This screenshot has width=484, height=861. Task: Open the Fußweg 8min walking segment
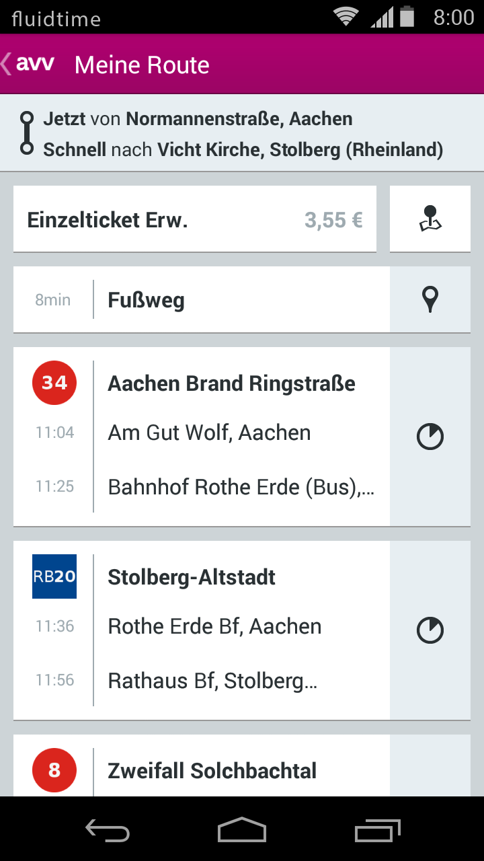202,299
